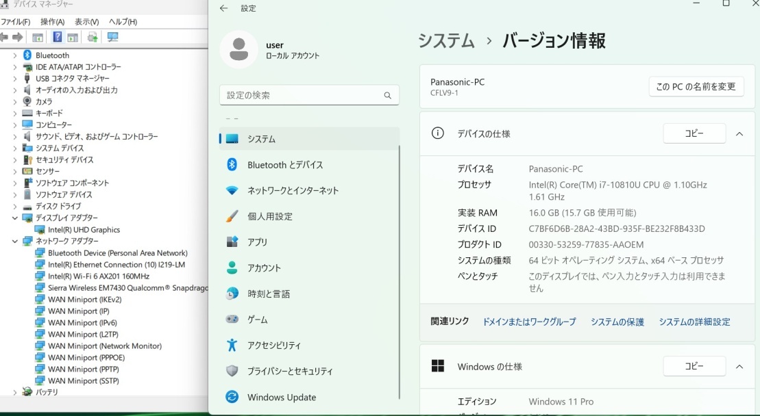
Task: Click the gamepad icon next to ゲーム
Action: (x=232, y=320)
